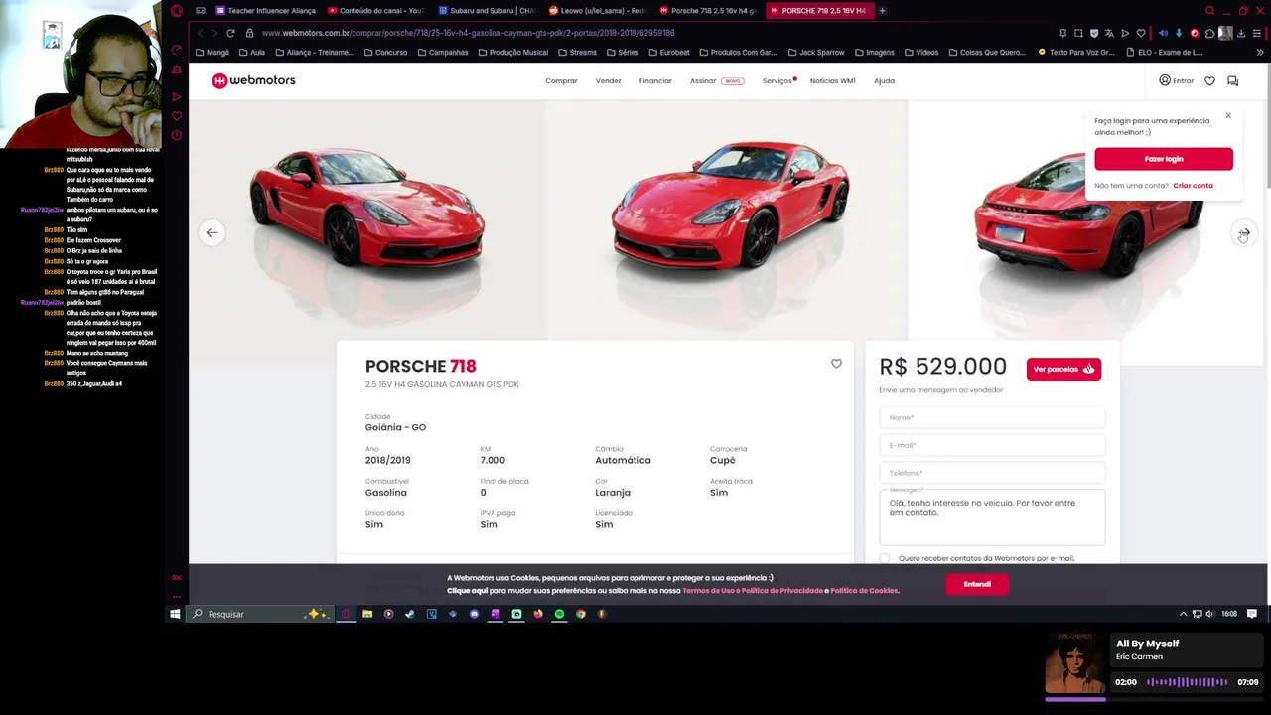Open the chat messages icon in header
Viewport: 1271px width, 715px height.
[1232, 81]
